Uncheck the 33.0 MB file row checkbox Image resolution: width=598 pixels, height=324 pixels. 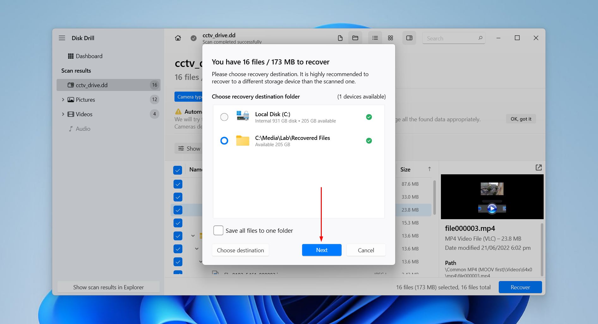point(178,197)
